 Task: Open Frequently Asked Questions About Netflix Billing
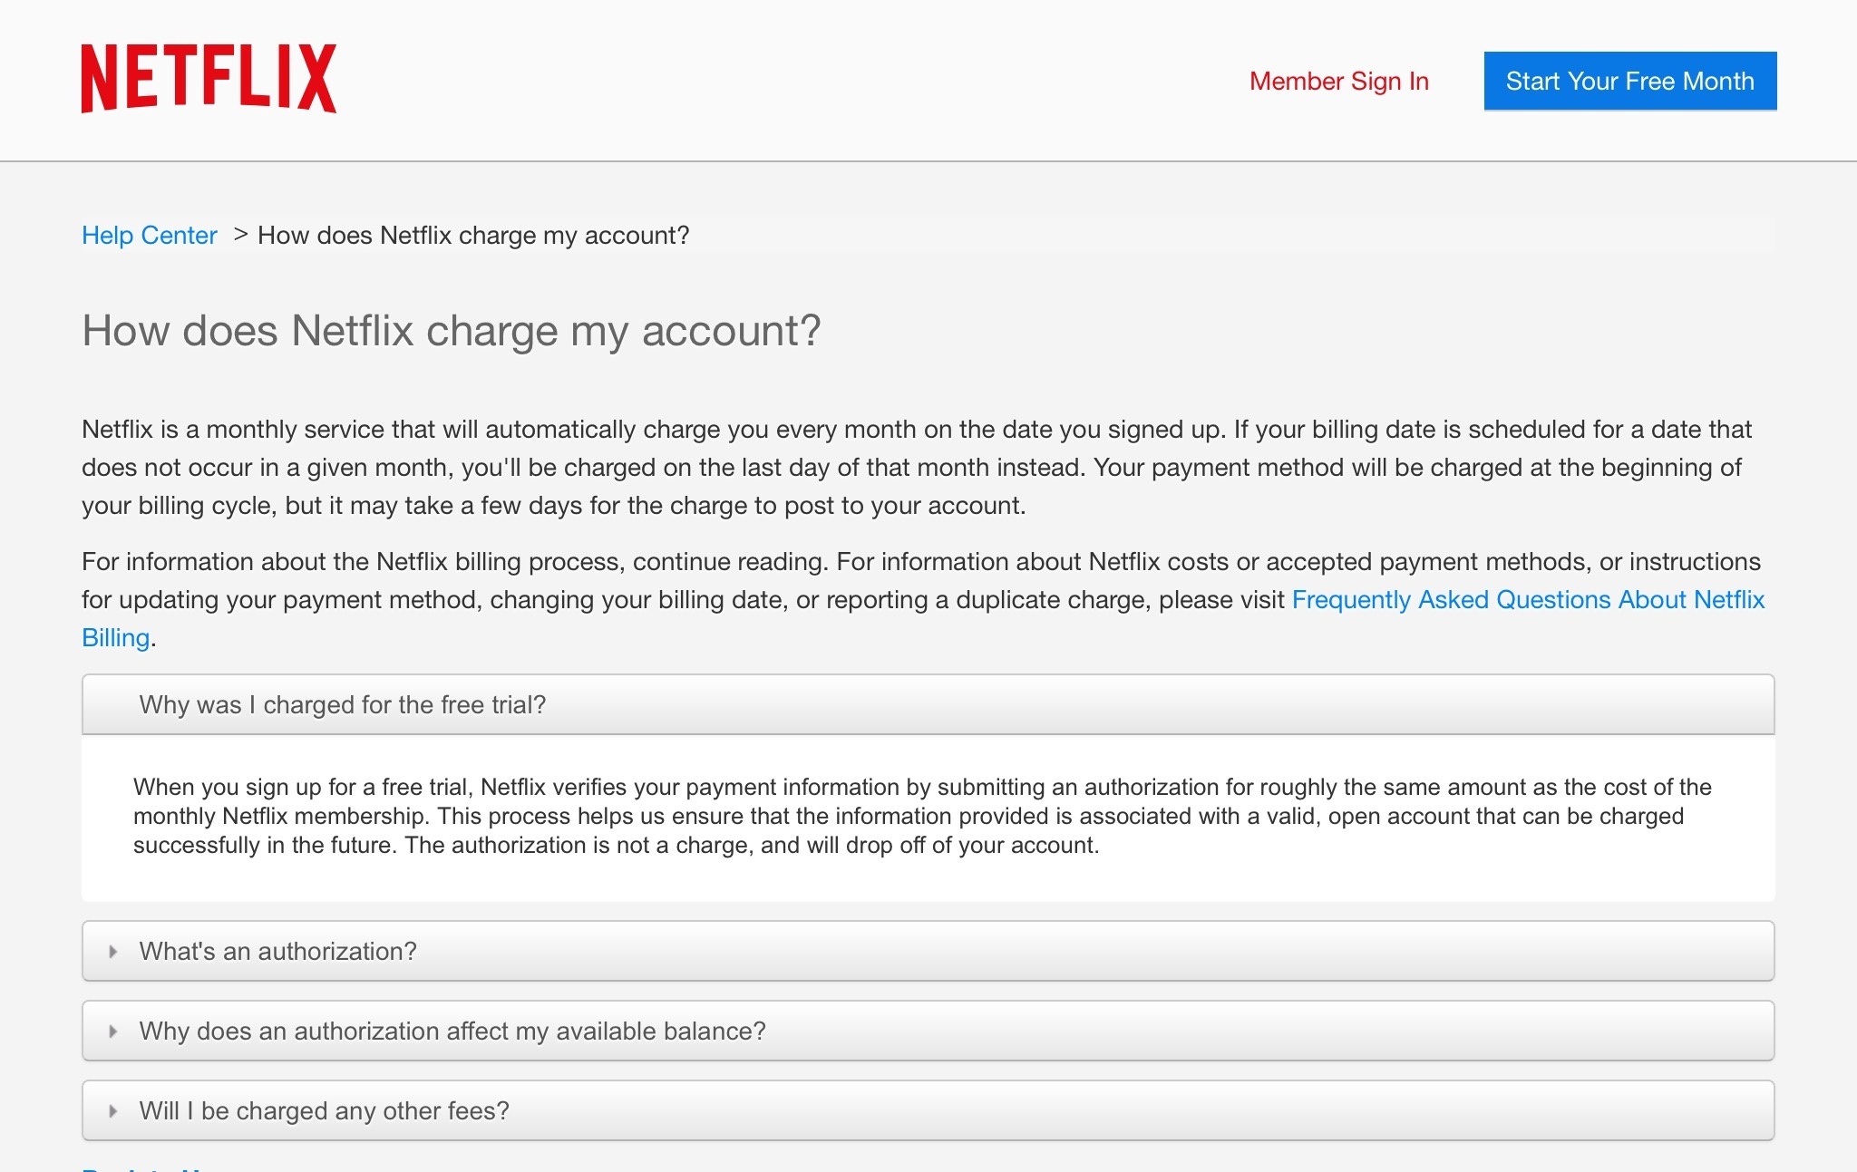1527,600
